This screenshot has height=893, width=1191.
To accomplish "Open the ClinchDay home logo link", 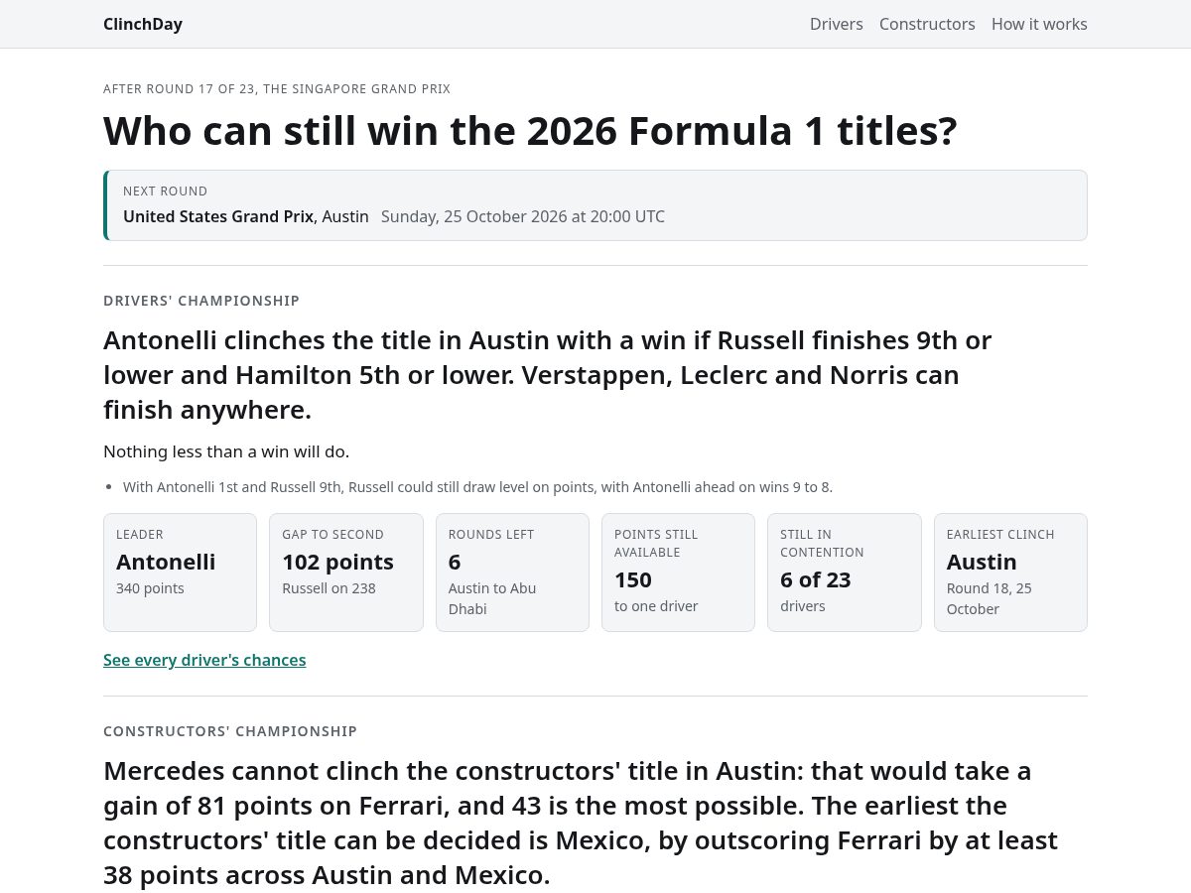I will point(143,24).
